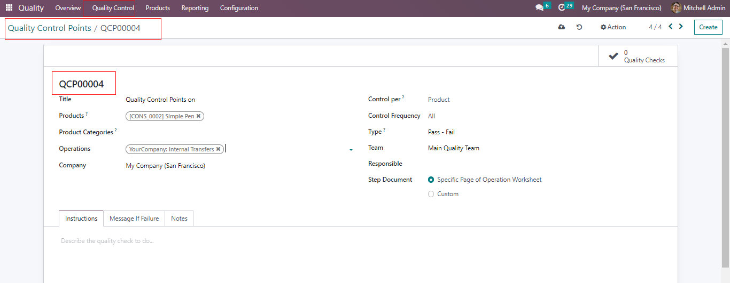Image resolution: width=730 pixels, height=283 pixels.
Task: Switch to Message If Failure tab
Action: coord(134,219)
